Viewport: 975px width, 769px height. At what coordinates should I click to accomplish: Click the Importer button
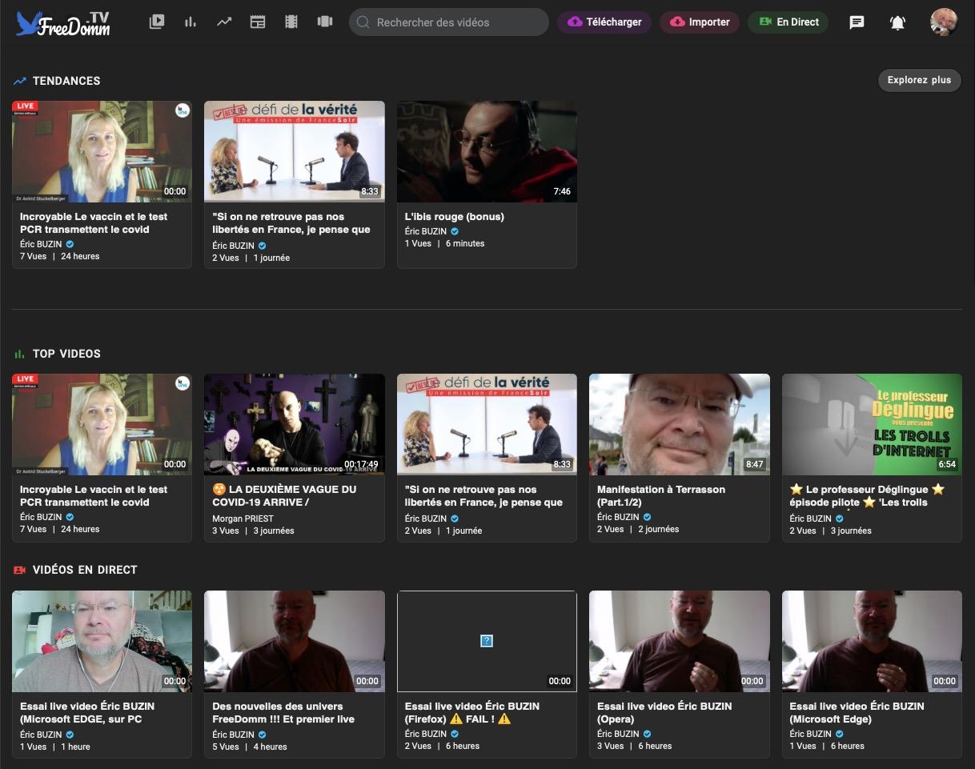700,22
